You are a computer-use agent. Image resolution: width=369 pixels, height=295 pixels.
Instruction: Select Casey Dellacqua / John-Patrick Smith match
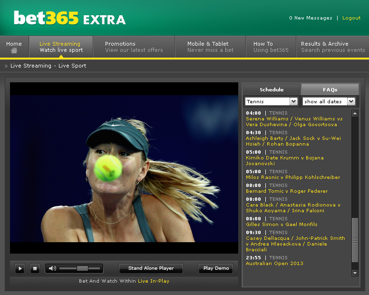[295, 244]
